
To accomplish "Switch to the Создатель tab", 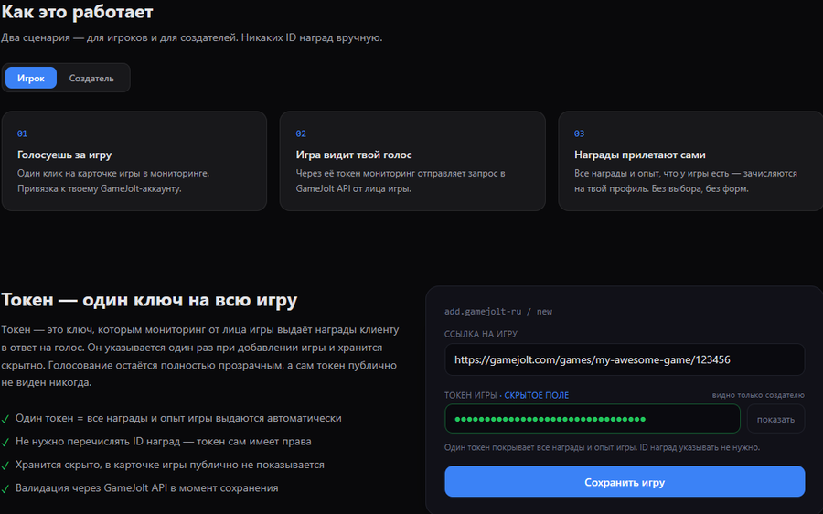I will tap(91, 79).
